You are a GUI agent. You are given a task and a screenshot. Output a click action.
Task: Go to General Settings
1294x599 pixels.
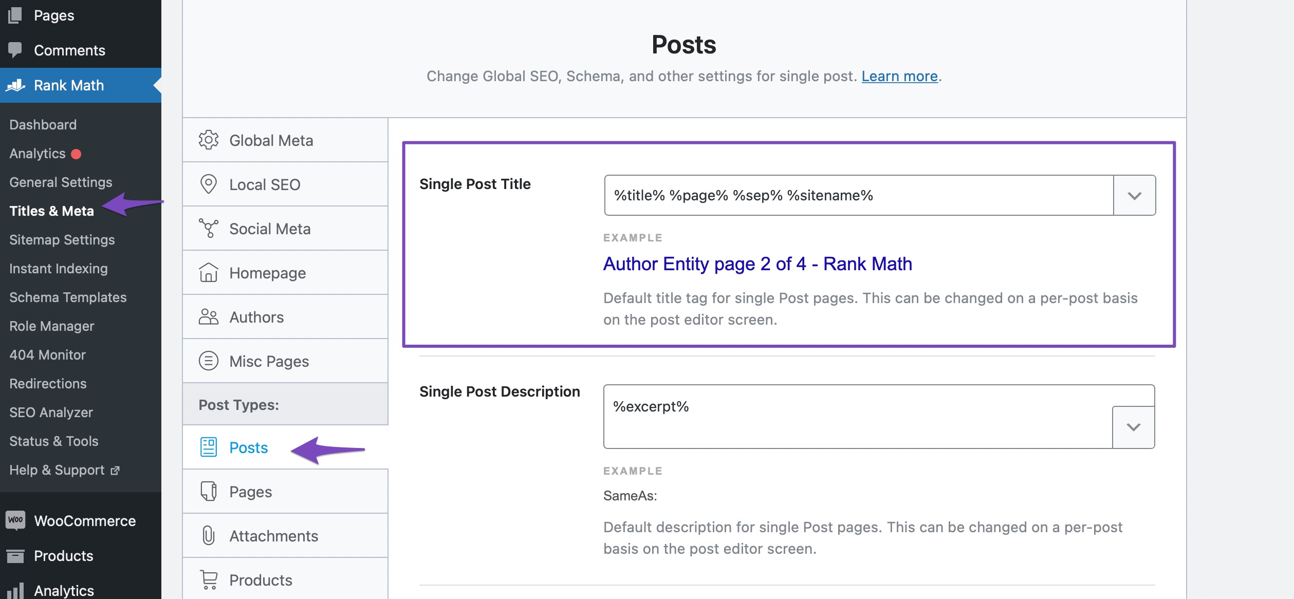click(x=61, y=182)
